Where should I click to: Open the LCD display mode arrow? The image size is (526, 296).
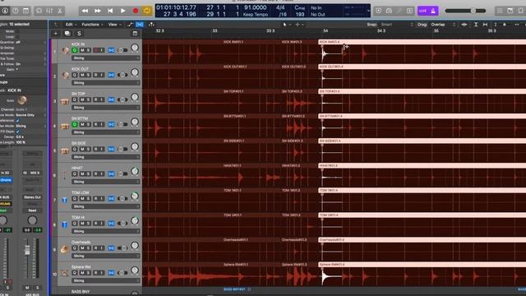[x=368, y=11]
